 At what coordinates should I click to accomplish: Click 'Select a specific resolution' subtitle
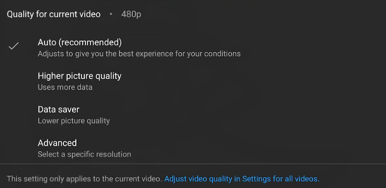[84, 155]
